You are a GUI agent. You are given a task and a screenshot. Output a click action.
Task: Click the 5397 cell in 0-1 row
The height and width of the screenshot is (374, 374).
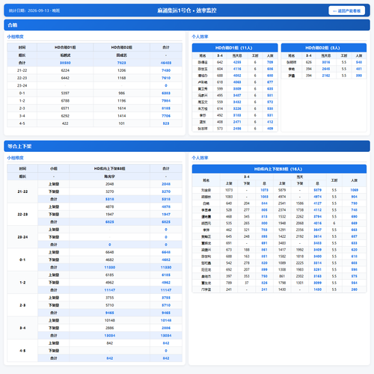click(65, 93)
